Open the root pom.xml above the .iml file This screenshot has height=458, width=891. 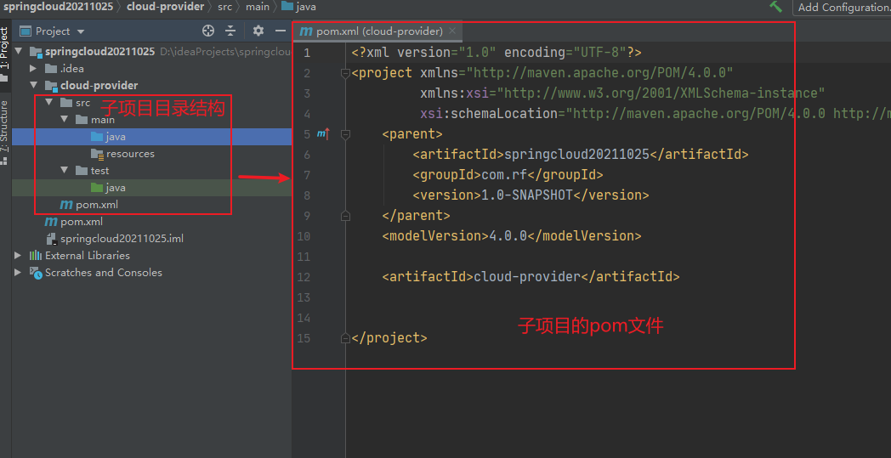[74, 222]
